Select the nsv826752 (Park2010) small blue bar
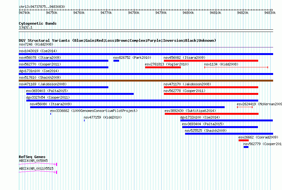This screenshot has width=282, height=190. click(x=116, y=61)
